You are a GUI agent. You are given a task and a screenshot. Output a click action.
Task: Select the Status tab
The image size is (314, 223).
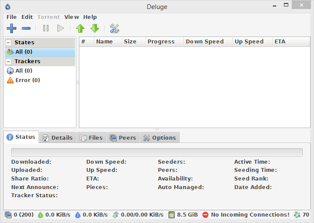click(21, 137)
